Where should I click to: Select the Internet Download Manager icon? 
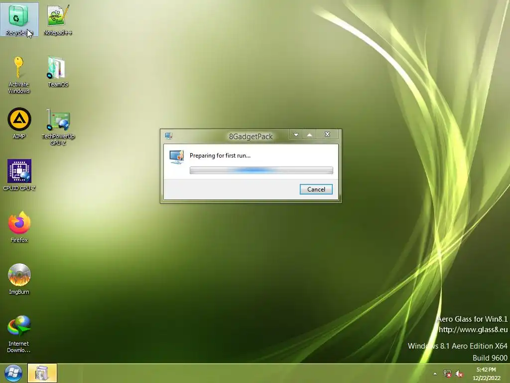19,334
